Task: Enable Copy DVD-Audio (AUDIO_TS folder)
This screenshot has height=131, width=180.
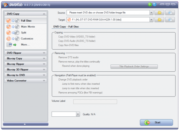Action: 77,41
